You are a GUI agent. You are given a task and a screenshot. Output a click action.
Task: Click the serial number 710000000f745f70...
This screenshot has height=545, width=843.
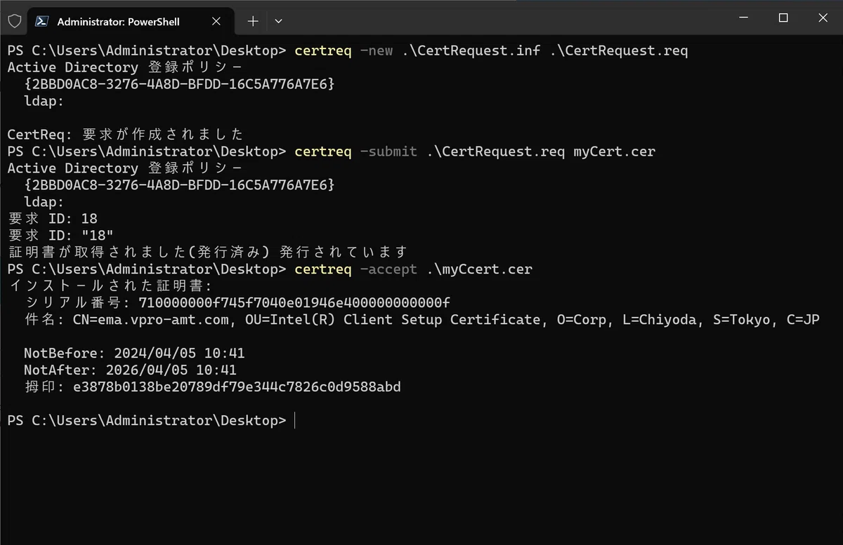click(294, 302)
